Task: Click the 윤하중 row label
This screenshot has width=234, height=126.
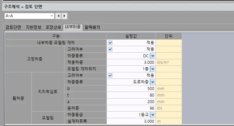Action: (x=86, y=108)
